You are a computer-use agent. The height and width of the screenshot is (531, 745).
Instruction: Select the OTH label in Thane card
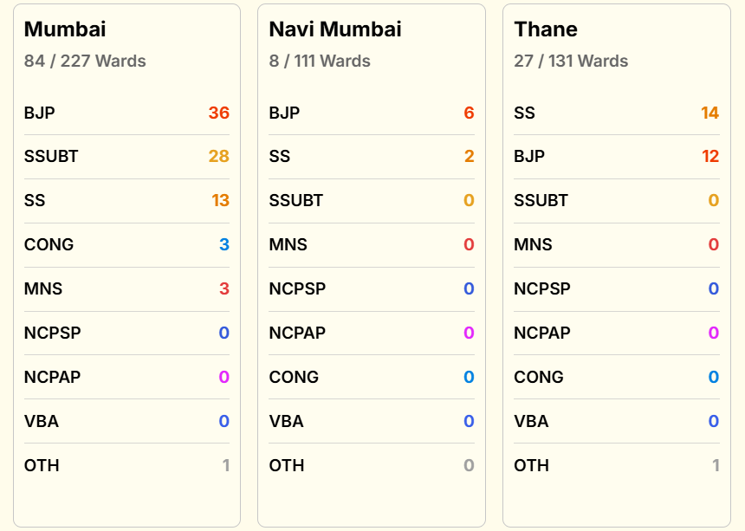coord(532,466)
